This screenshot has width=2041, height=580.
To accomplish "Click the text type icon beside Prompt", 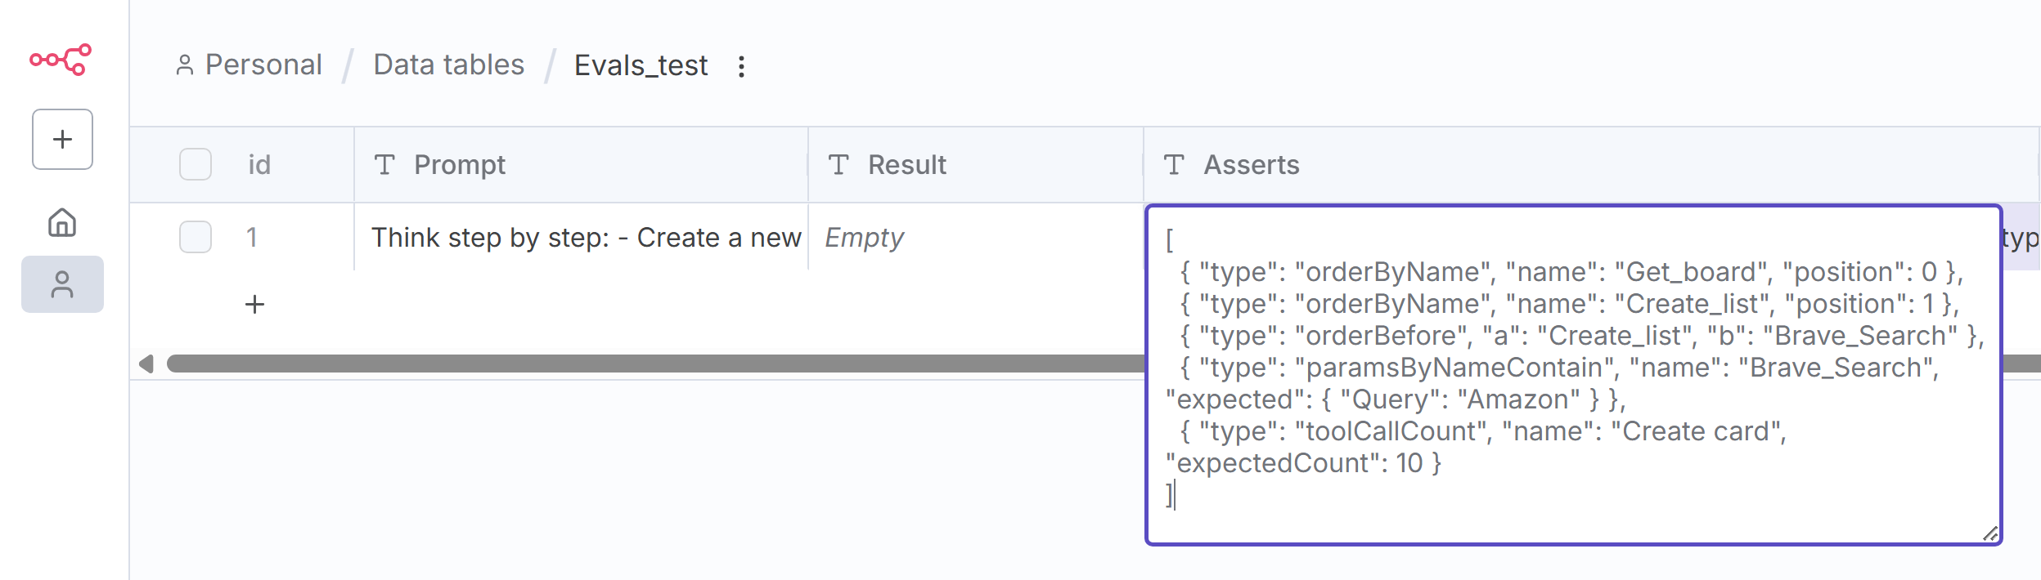I will (x=384, y=165).
